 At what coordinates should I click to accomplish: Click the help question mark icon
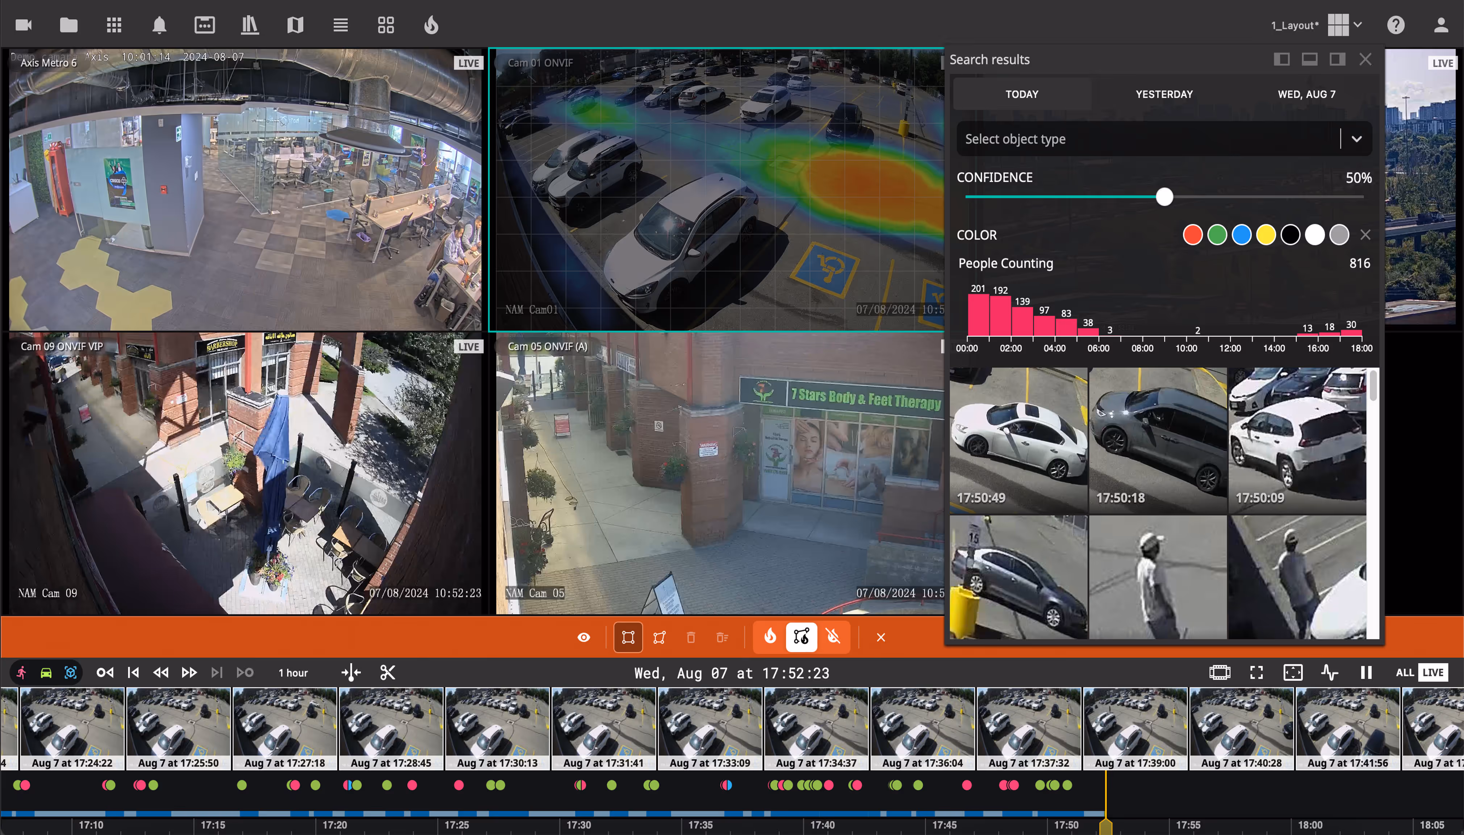[x=1396, y=25]
